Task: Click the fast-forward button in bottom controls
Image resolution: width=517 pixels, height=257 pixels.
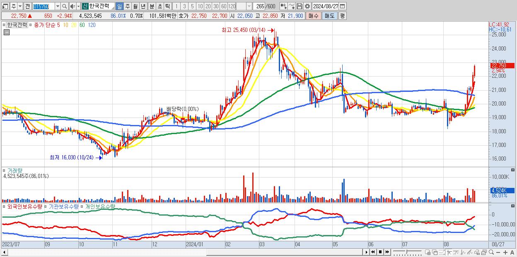Action: tap(387, 252)
